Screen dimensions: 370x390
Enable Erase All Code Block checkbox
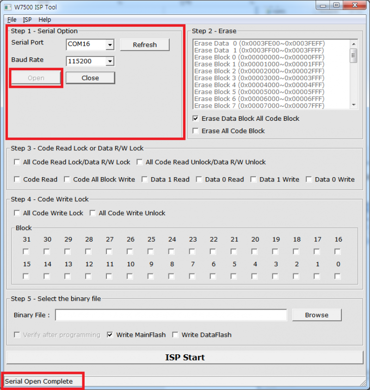[196, 131]
